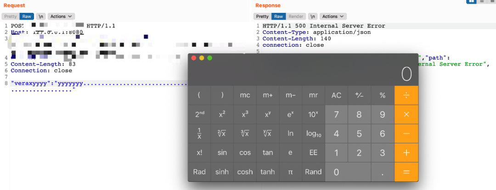Click the orange equals key
Image resolution: width=496 pixels, height=190 pixels.
coord(406,172)
